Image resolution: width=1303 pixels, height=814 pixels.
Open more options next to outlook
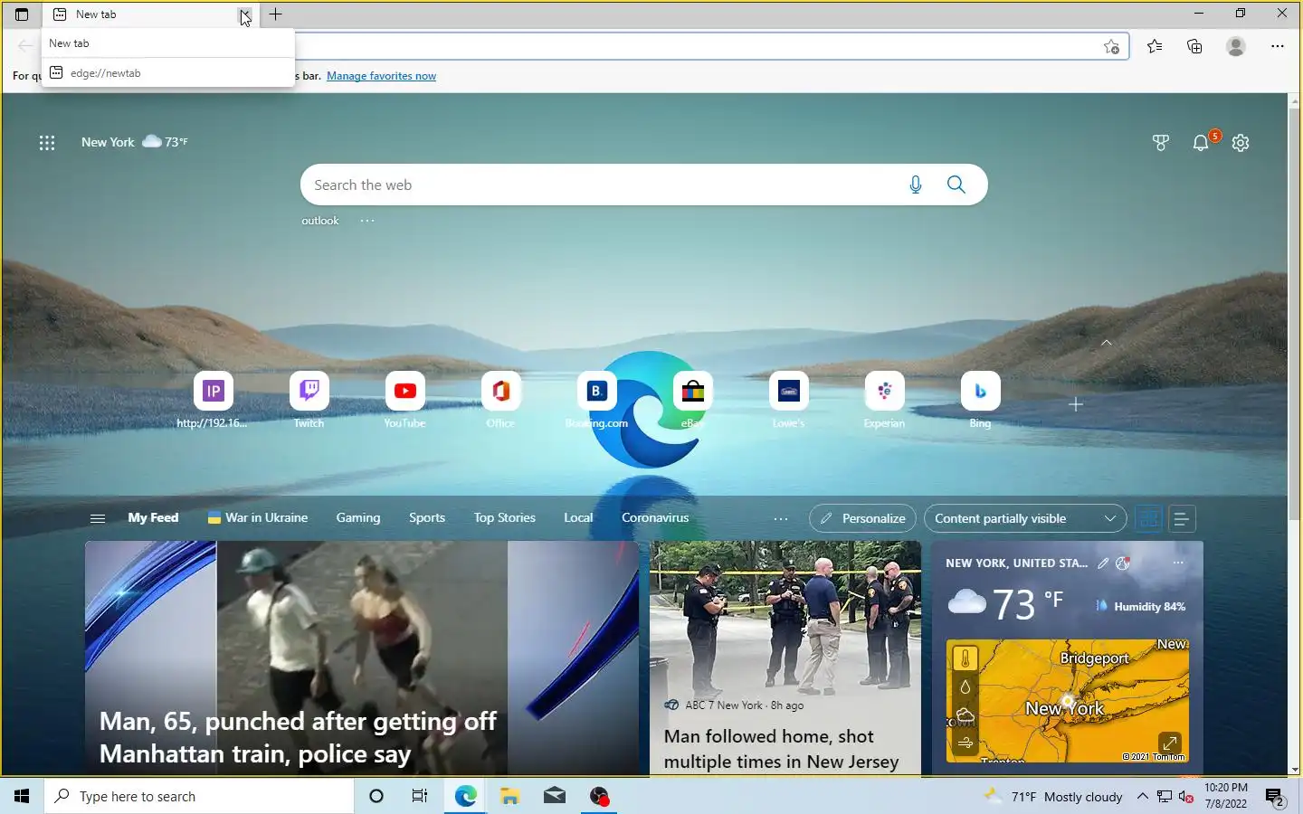[x=367, y=221]
